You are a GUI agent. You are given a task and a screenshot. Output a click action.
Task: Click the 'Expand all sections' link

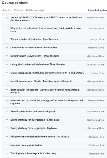coord(97,10)
